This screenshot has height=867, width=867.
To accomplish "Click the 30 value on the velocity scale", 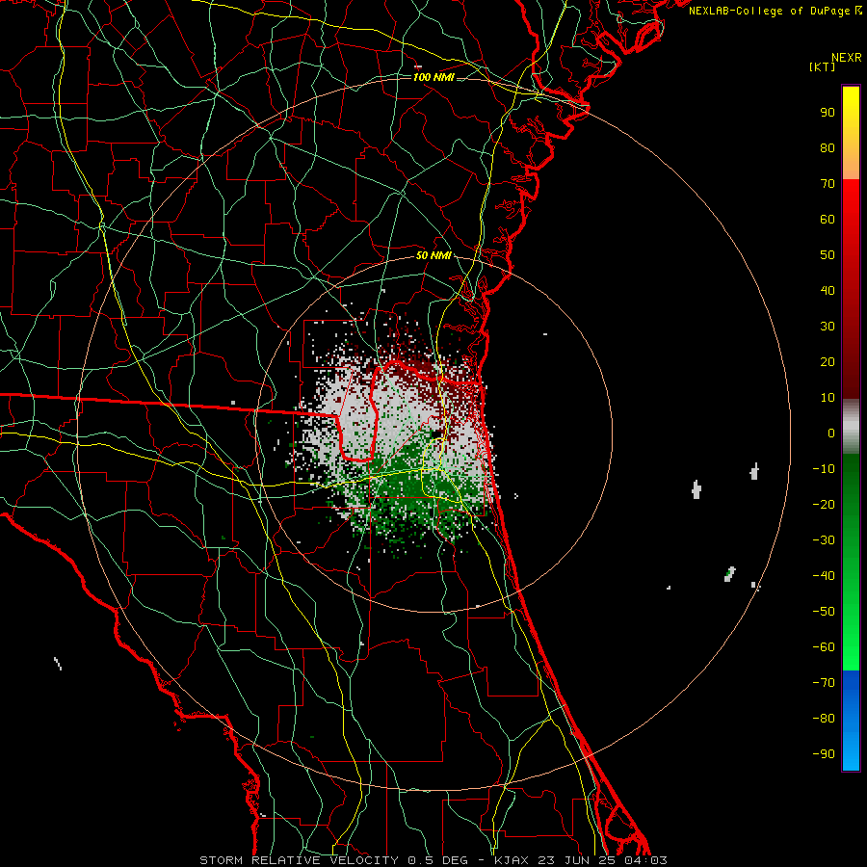I will (x=828, y=327).
